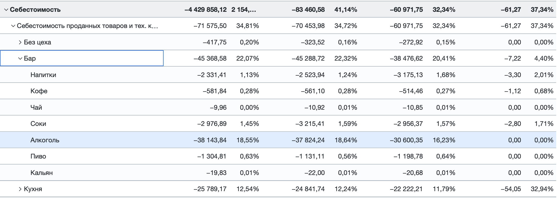Select the Чай row label
This screenshot has width=557, height=198.
coord(36,108)
